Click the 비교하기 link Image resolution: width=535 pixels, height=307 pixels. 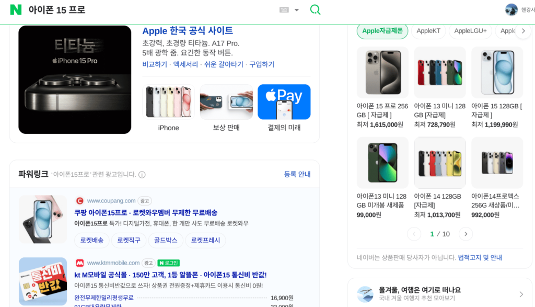pyautogui.click(x=155, y=64)
